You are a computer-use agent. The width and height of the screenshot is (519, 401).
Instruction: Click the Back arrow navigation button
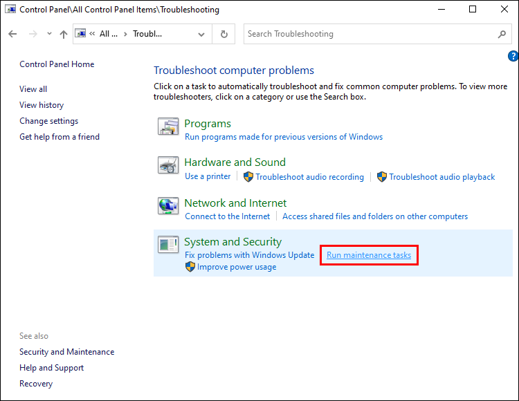point(12,34)
